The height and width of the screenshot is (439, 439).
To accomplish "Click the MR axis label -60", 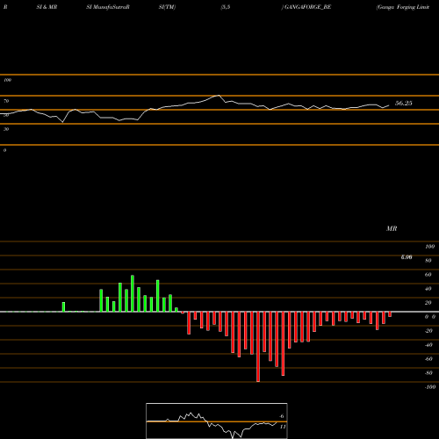I will [428, 359].
